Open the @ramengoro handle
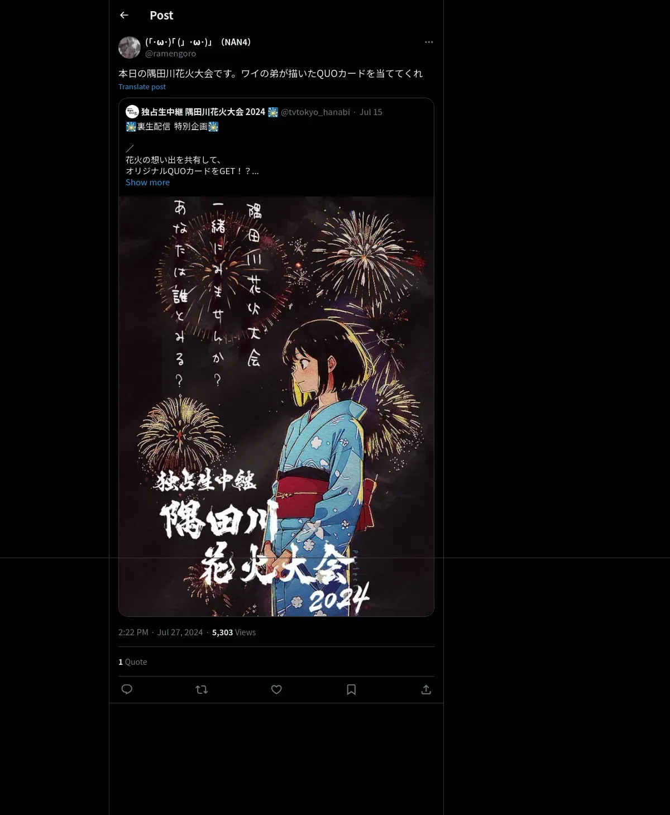Viewport: 670px width, 815px height. [170, 53]
